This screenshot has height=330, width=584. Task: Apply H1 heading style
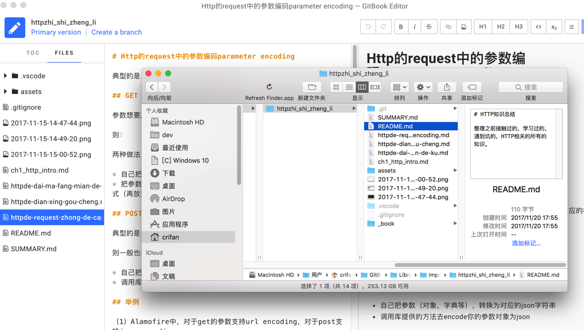tap(482, 27)
